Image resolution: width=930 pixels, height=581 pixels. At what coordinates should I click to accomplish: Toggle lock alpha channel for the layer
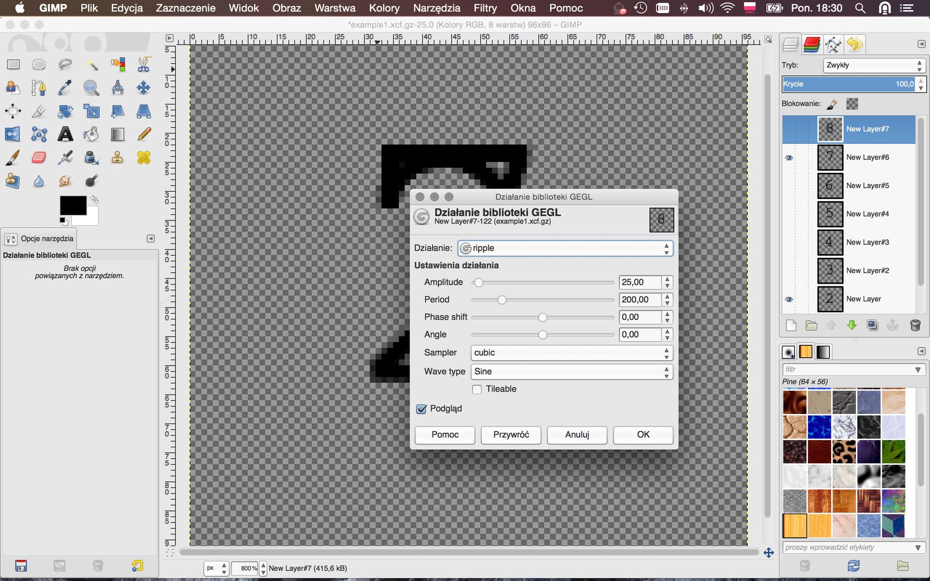click(x=852, y=104)
